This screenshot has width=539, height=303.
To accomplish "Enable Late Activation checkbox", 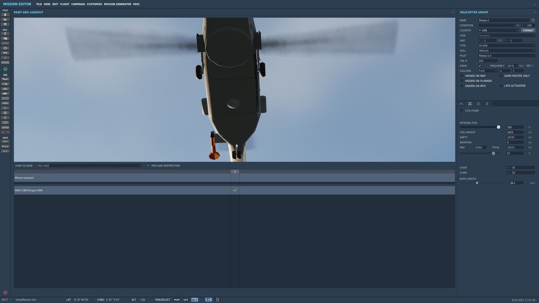I will click(501, 86).
